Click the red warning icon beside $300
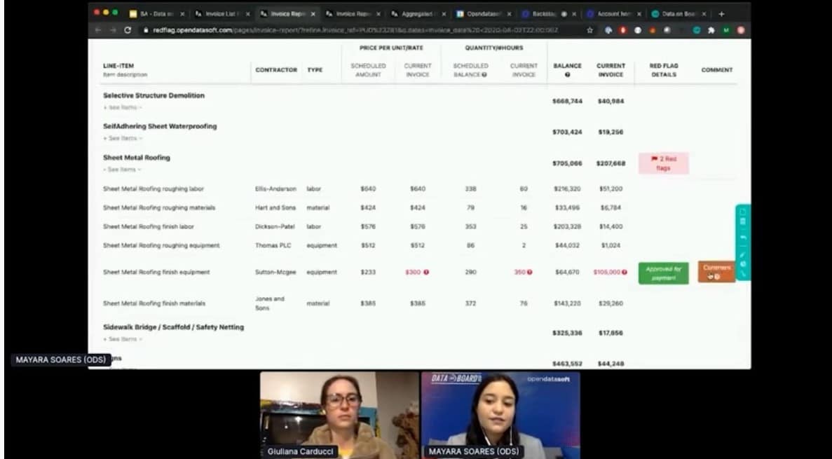This screenshot has width=832, height=459. [x=425, y=272]
